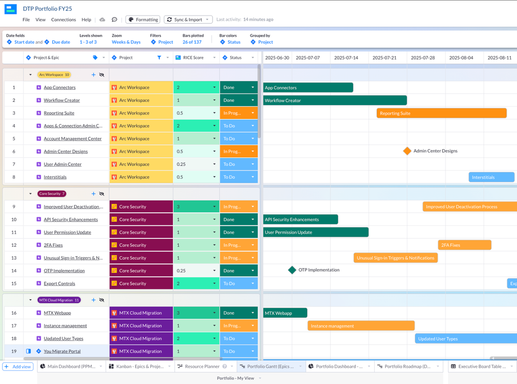The width and height of the screenshot is (517, 384).
Task: Click Main Dashboard tab pie chart icon
Action: 43,366
